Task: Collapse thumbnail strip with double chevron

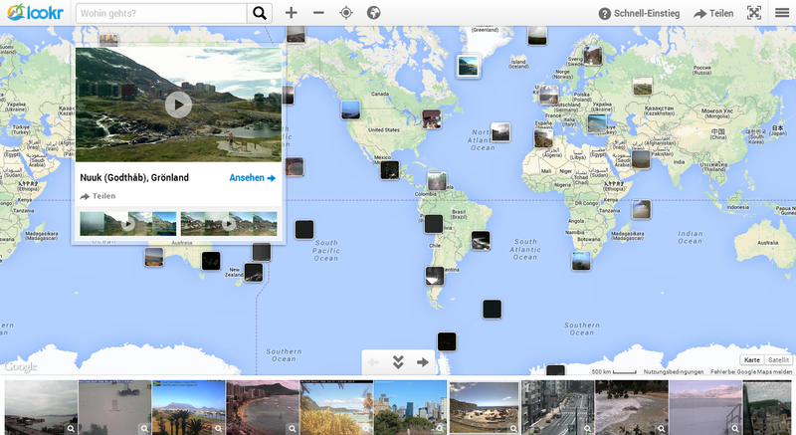Action: pos(398,362)
